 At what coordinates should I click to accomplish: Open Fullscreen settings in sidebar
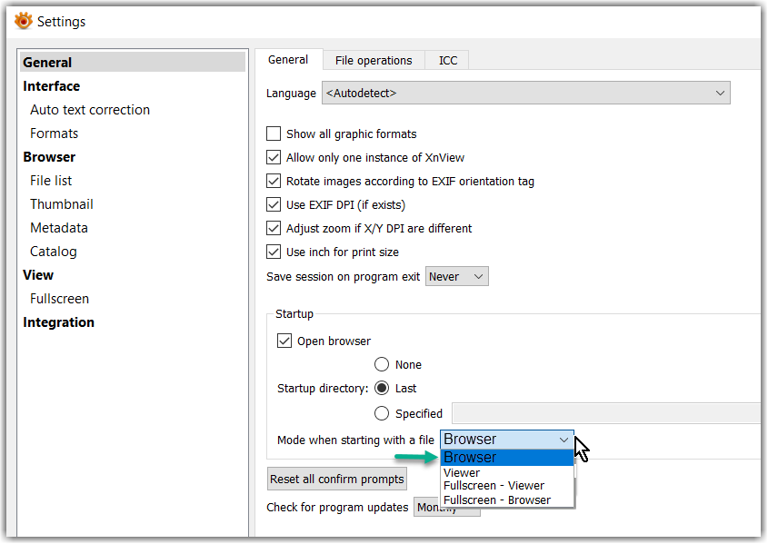coord(59,299)
